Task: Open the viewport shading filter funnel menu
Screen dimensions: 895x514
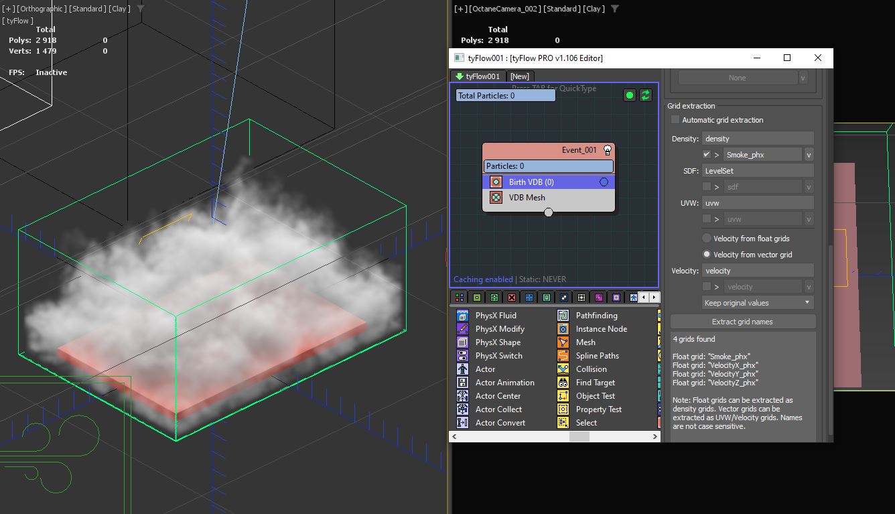Action: (x=140, y=9)
